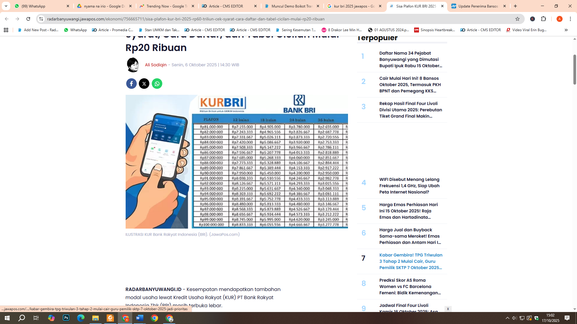
Task: Open Rekap Hasil Final Four Livoli article
Action: (411, 110)
